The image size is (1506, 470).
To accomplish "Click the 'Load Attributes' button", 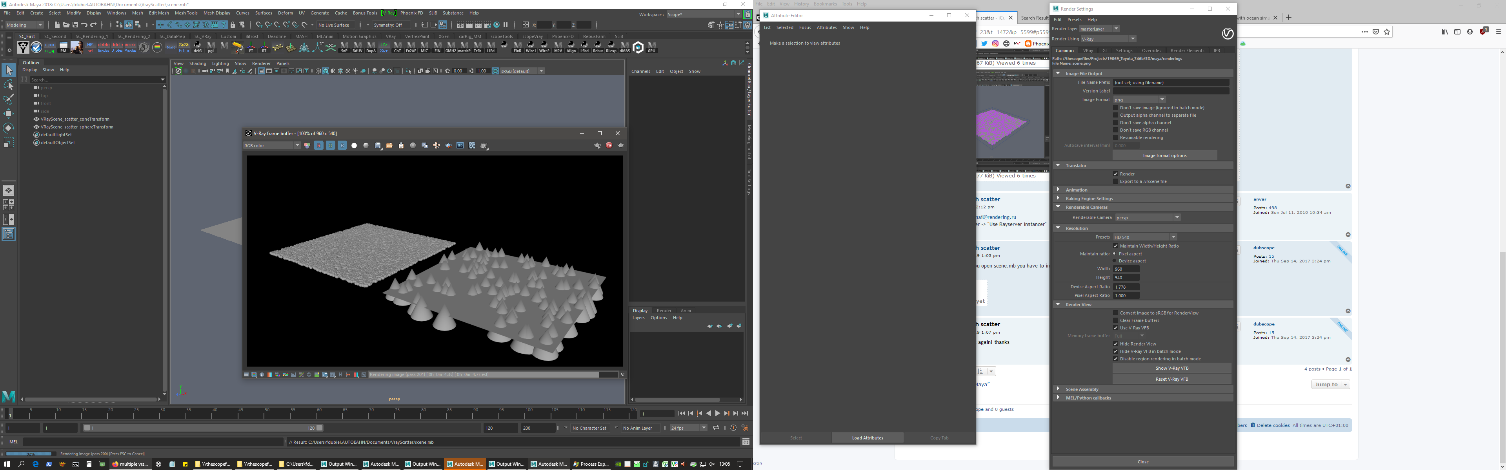I will (868, 438).
